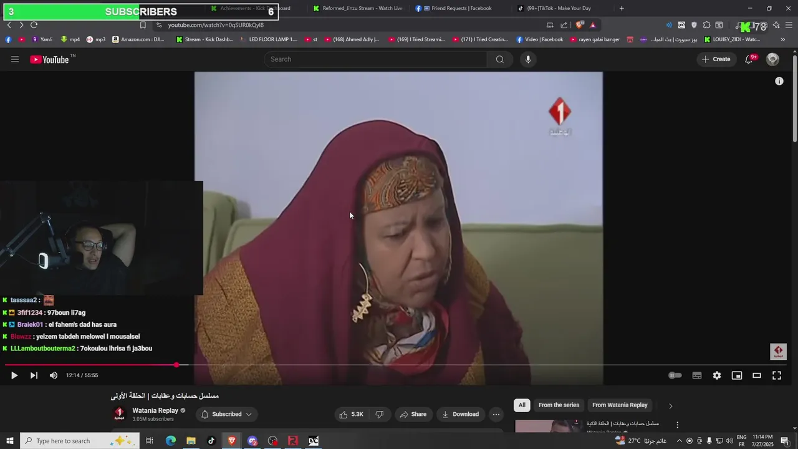The height and width of the screenshot is (449, 798).
Task: Open Video | Facebook bookmark
Action: [x=539, y=39]
